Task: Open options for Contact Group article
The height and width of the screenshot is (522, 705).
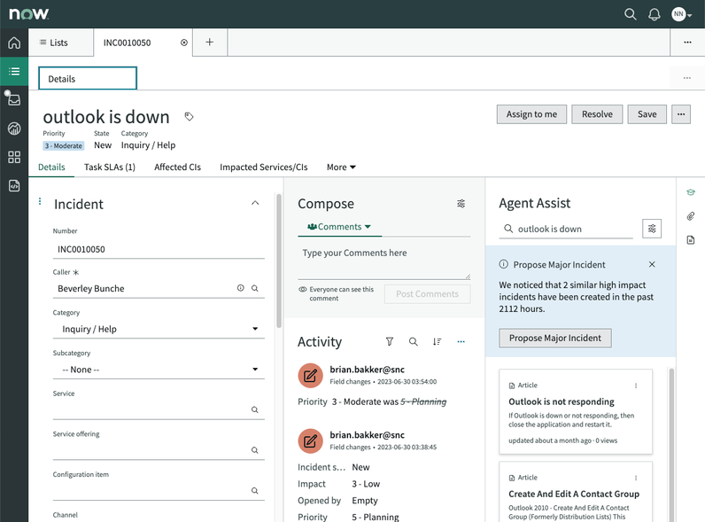Action: click(636, 478)
